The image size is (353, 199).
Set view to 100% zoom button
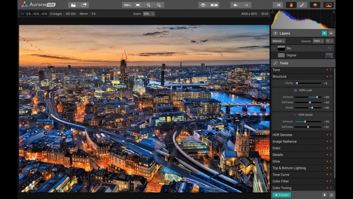(127, 5)
